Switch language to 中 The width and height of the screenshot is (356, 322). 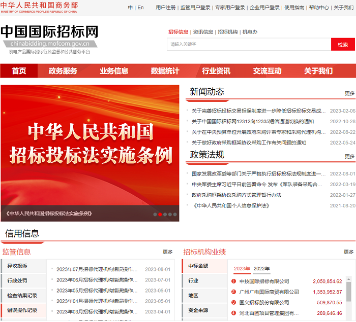point(130,8)
